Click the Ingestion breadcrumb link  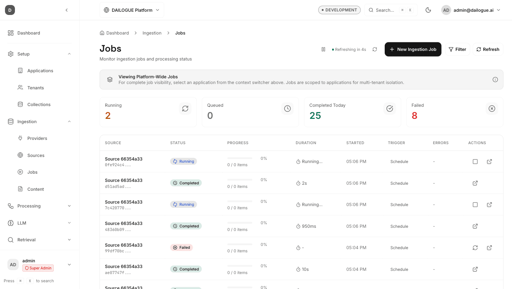tap(152, 32)
